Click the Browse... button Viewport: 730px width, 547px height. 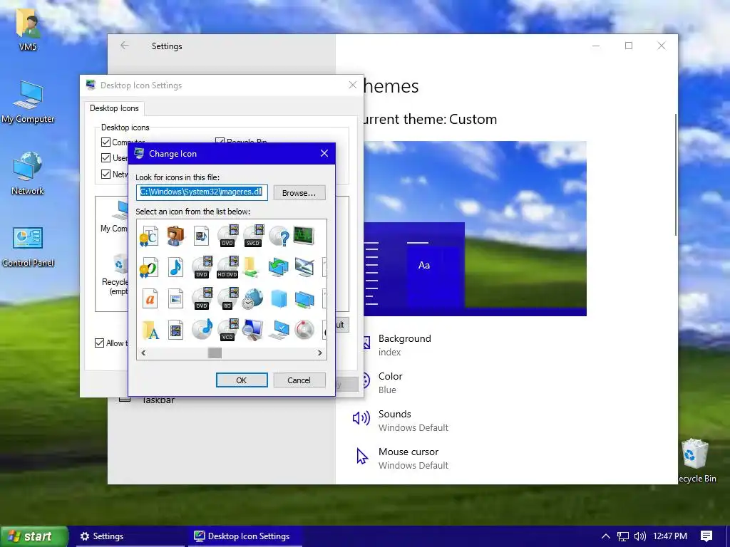(x=299, y=193)
